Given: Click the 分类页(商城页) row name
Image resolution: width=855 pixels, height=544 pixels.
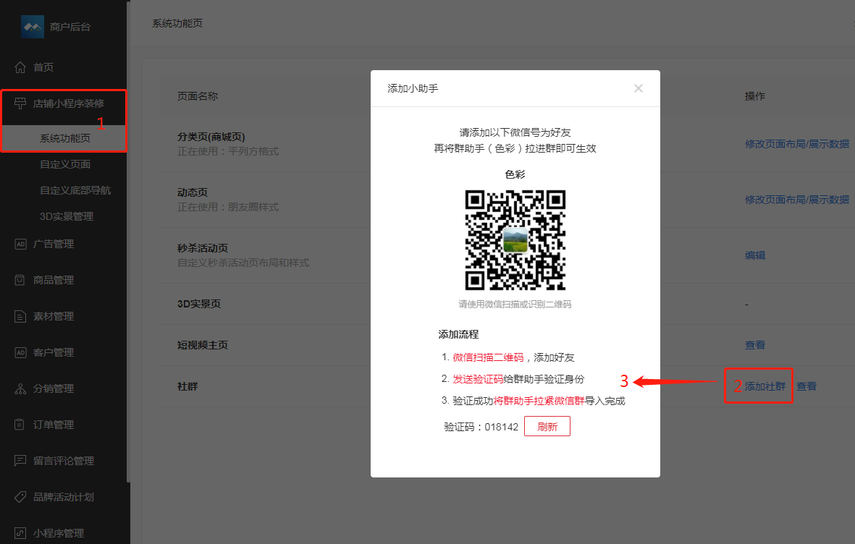Looking at the screenshot, I should (211, 137).
